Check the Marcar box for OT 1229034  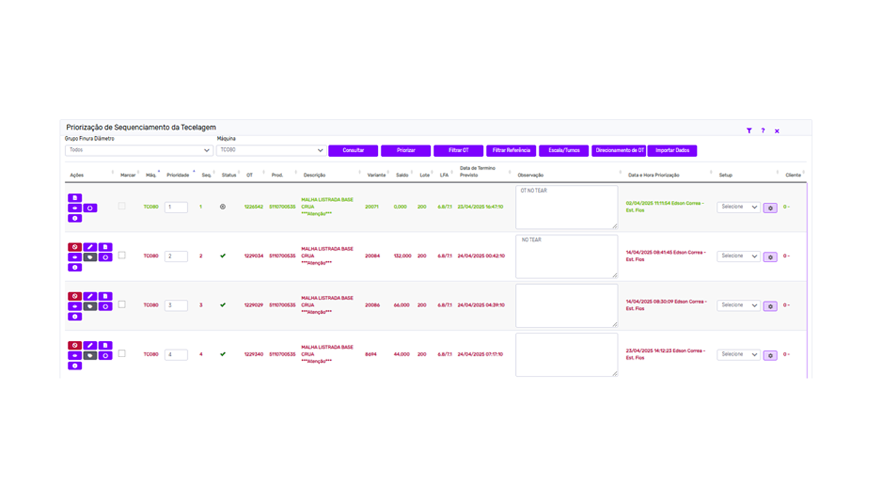pyautogui.click(x=121, y=255)
